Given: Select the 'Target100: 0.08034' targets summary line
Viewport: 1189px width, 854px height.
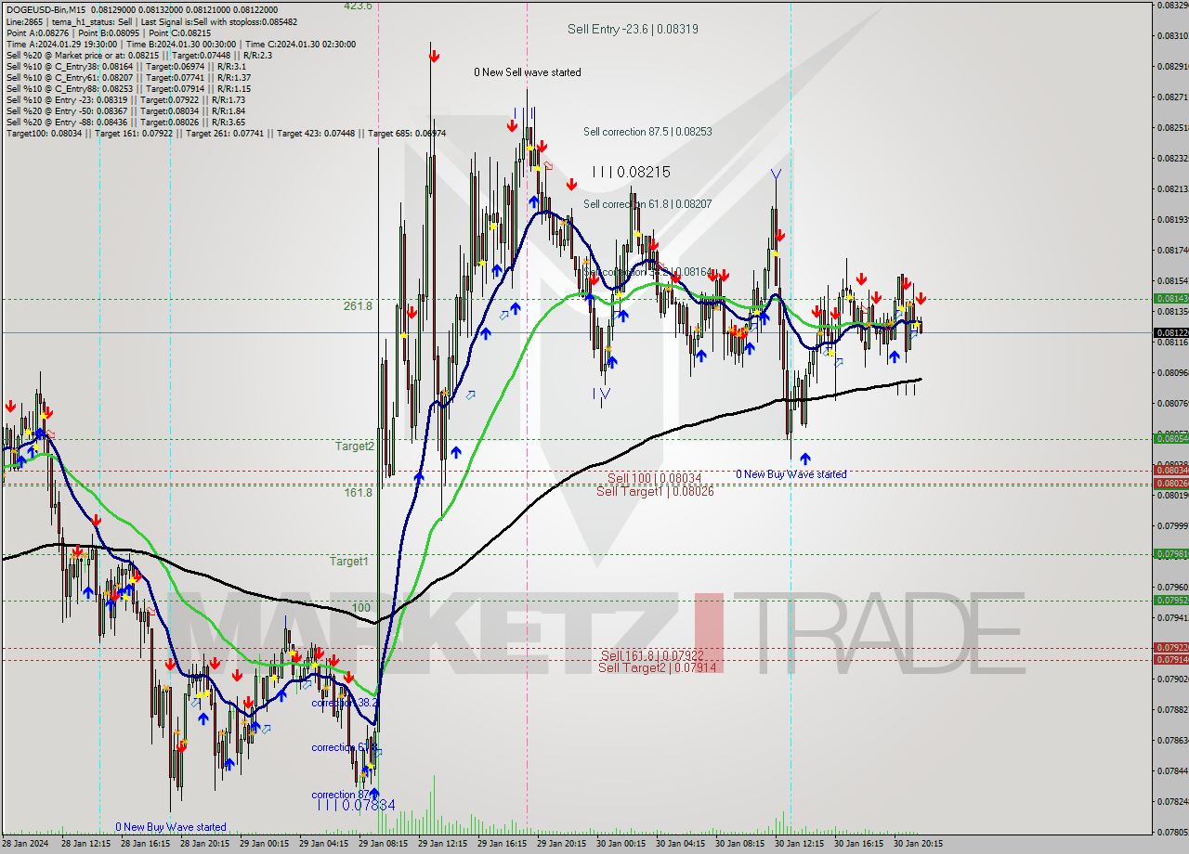Looking at the screenshot, I should [226, 134].
